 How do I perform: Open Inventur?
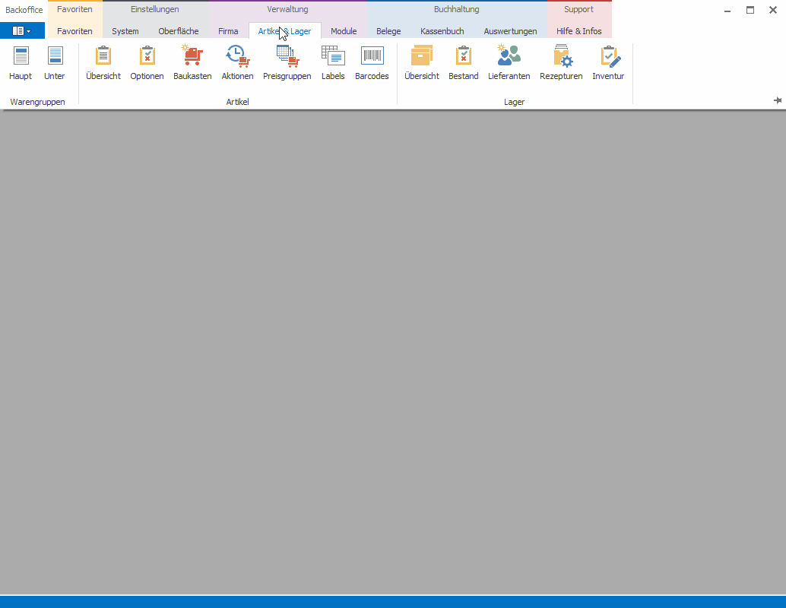[608, 63]
